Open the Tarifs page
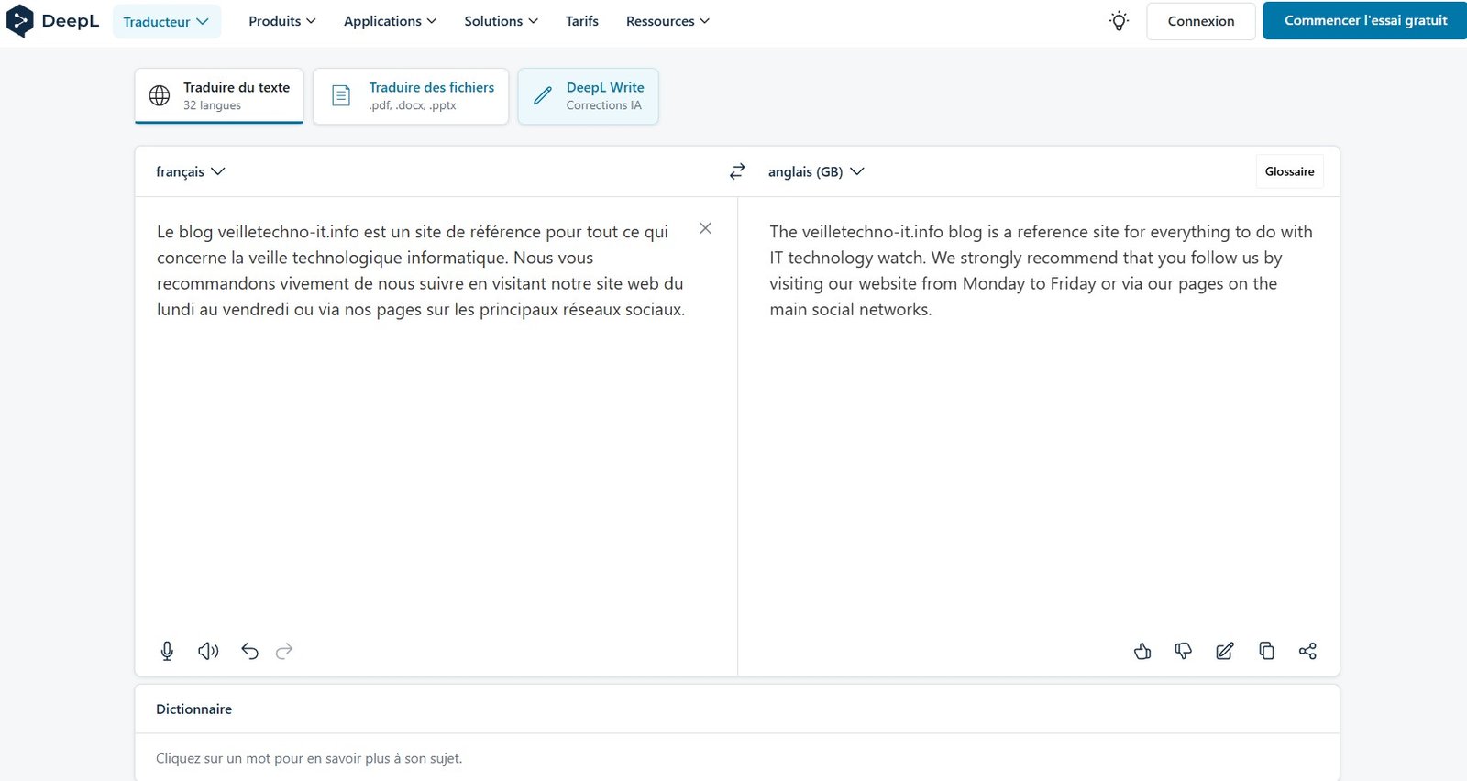Viewport: 1467px width, 781px height. [582, 21]
